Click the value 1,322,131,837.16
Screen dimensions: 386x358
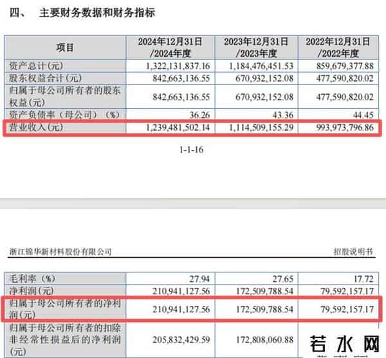tap(178, 66)
